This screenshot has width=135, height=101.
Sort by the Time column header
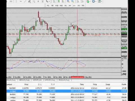coord(82,84)
